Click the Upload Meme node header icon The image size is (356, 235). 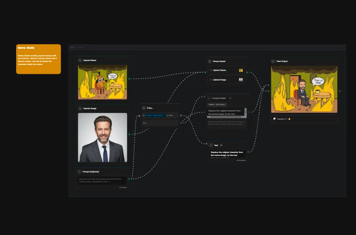point(80,60)
